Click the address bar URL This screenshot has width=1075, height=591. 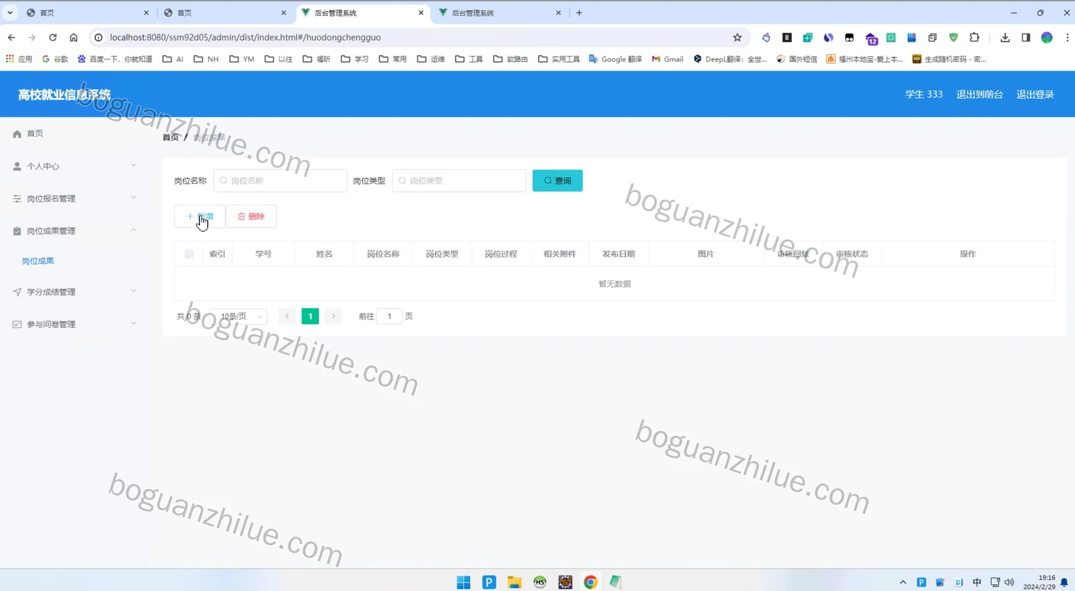[245, 37]
